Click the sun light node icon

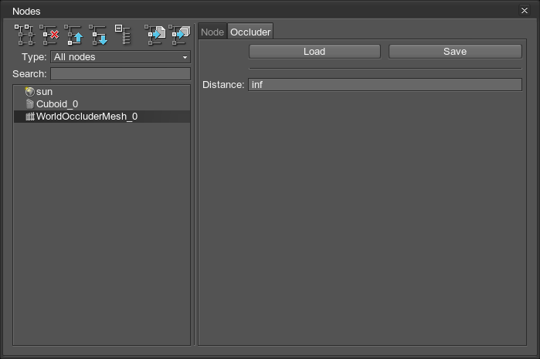click(30, 91)
